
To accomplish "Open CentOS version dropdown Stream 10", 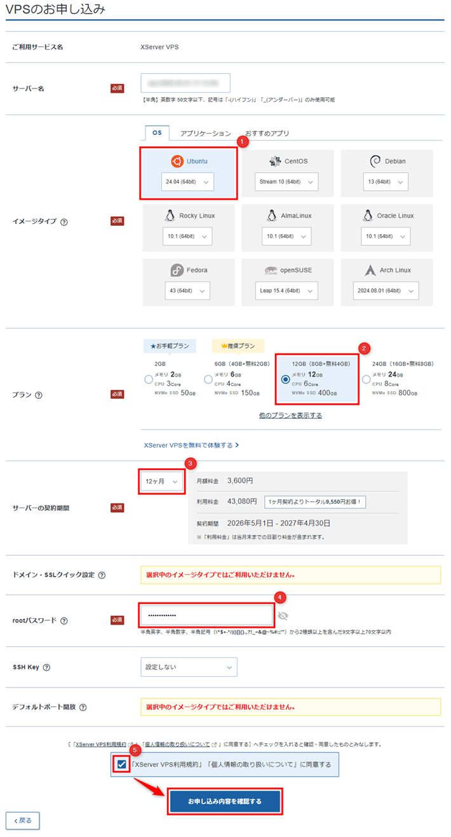I will tap(286, 182).
